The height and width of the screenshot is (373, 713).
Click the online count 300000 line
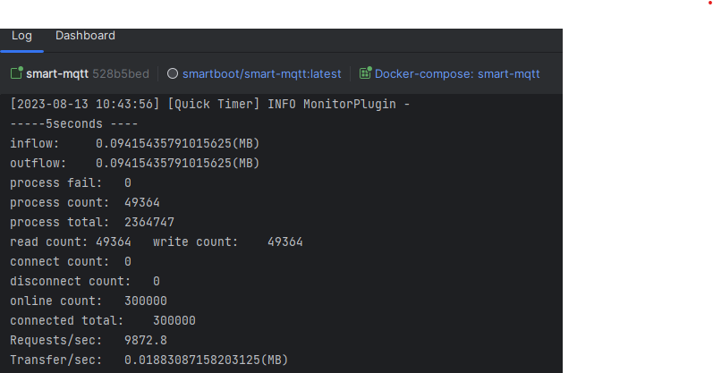point(88,301)
